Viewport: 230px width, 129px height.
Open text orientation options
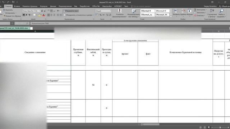coord(58,11)
